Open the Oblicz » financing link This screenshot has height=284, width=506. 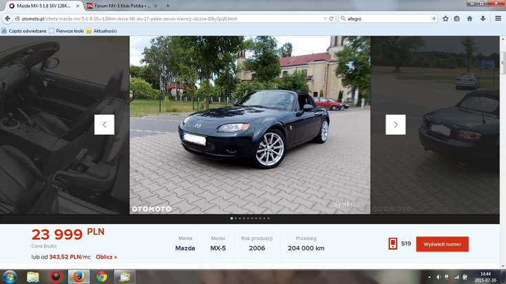coord(107,257)
